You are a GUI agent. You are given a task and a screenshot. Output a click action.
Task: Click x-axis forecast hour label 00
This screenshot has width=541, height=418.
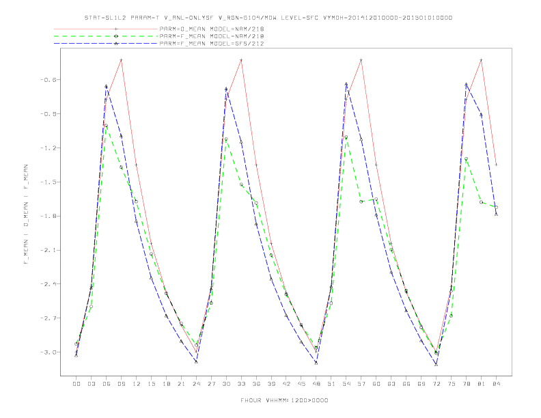click(77, 384)
